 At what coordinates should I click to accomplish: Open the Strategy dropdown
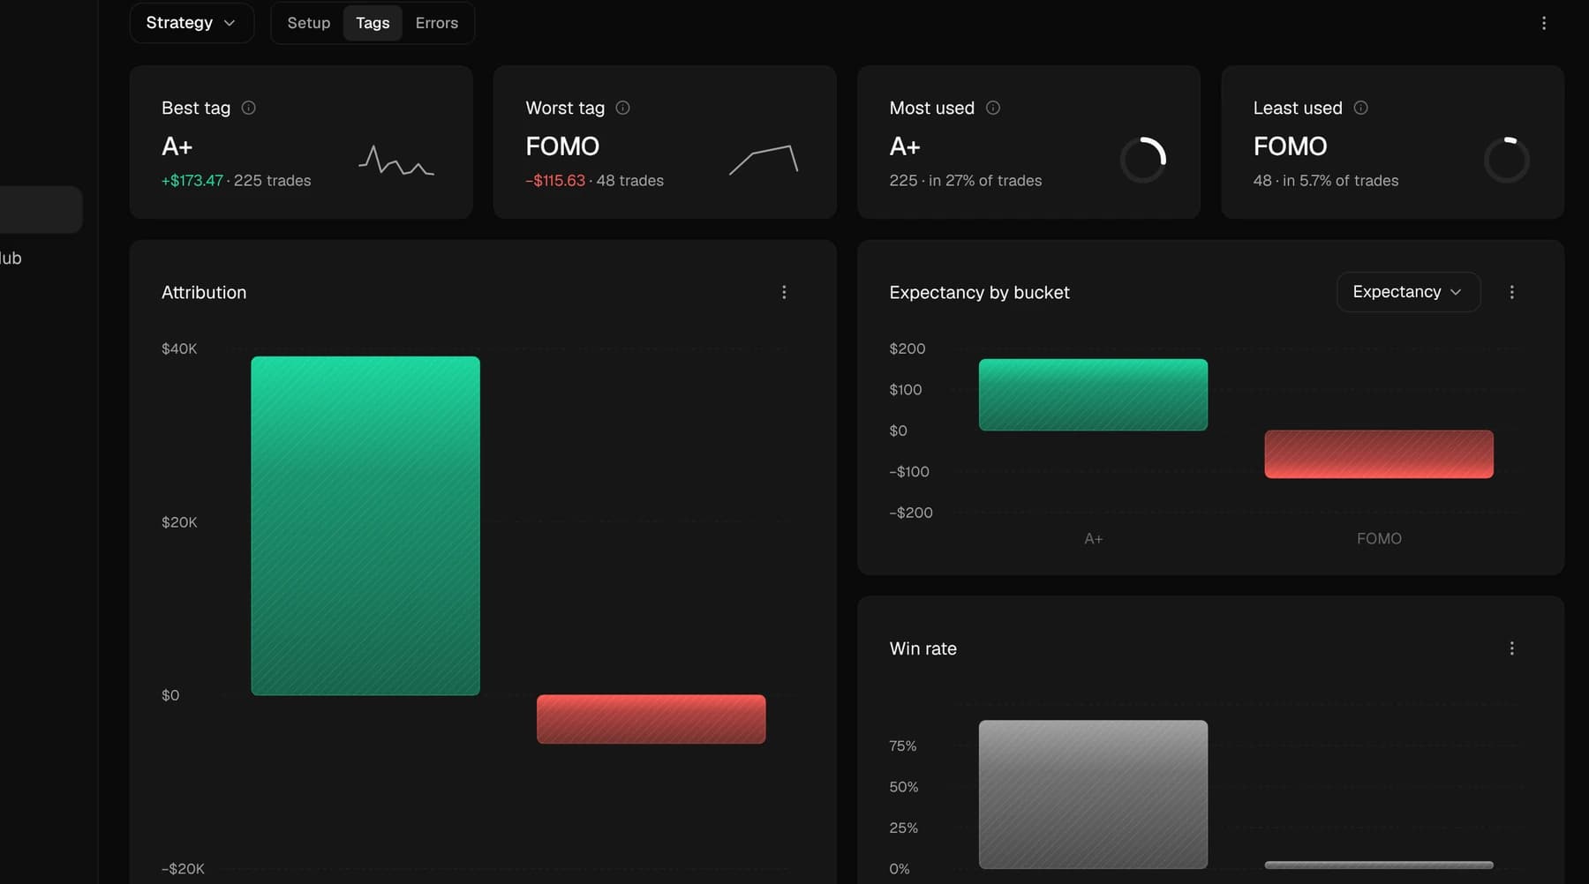(x=192, y=23)
